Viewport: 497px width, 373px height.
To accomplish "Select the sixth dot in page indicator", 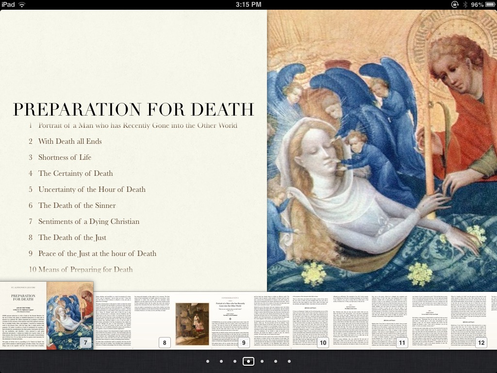I will (276, 361).
